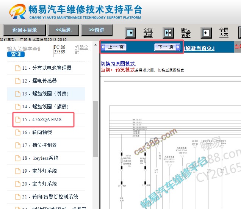Click 折叠全部 to collapse the tree

81,50
